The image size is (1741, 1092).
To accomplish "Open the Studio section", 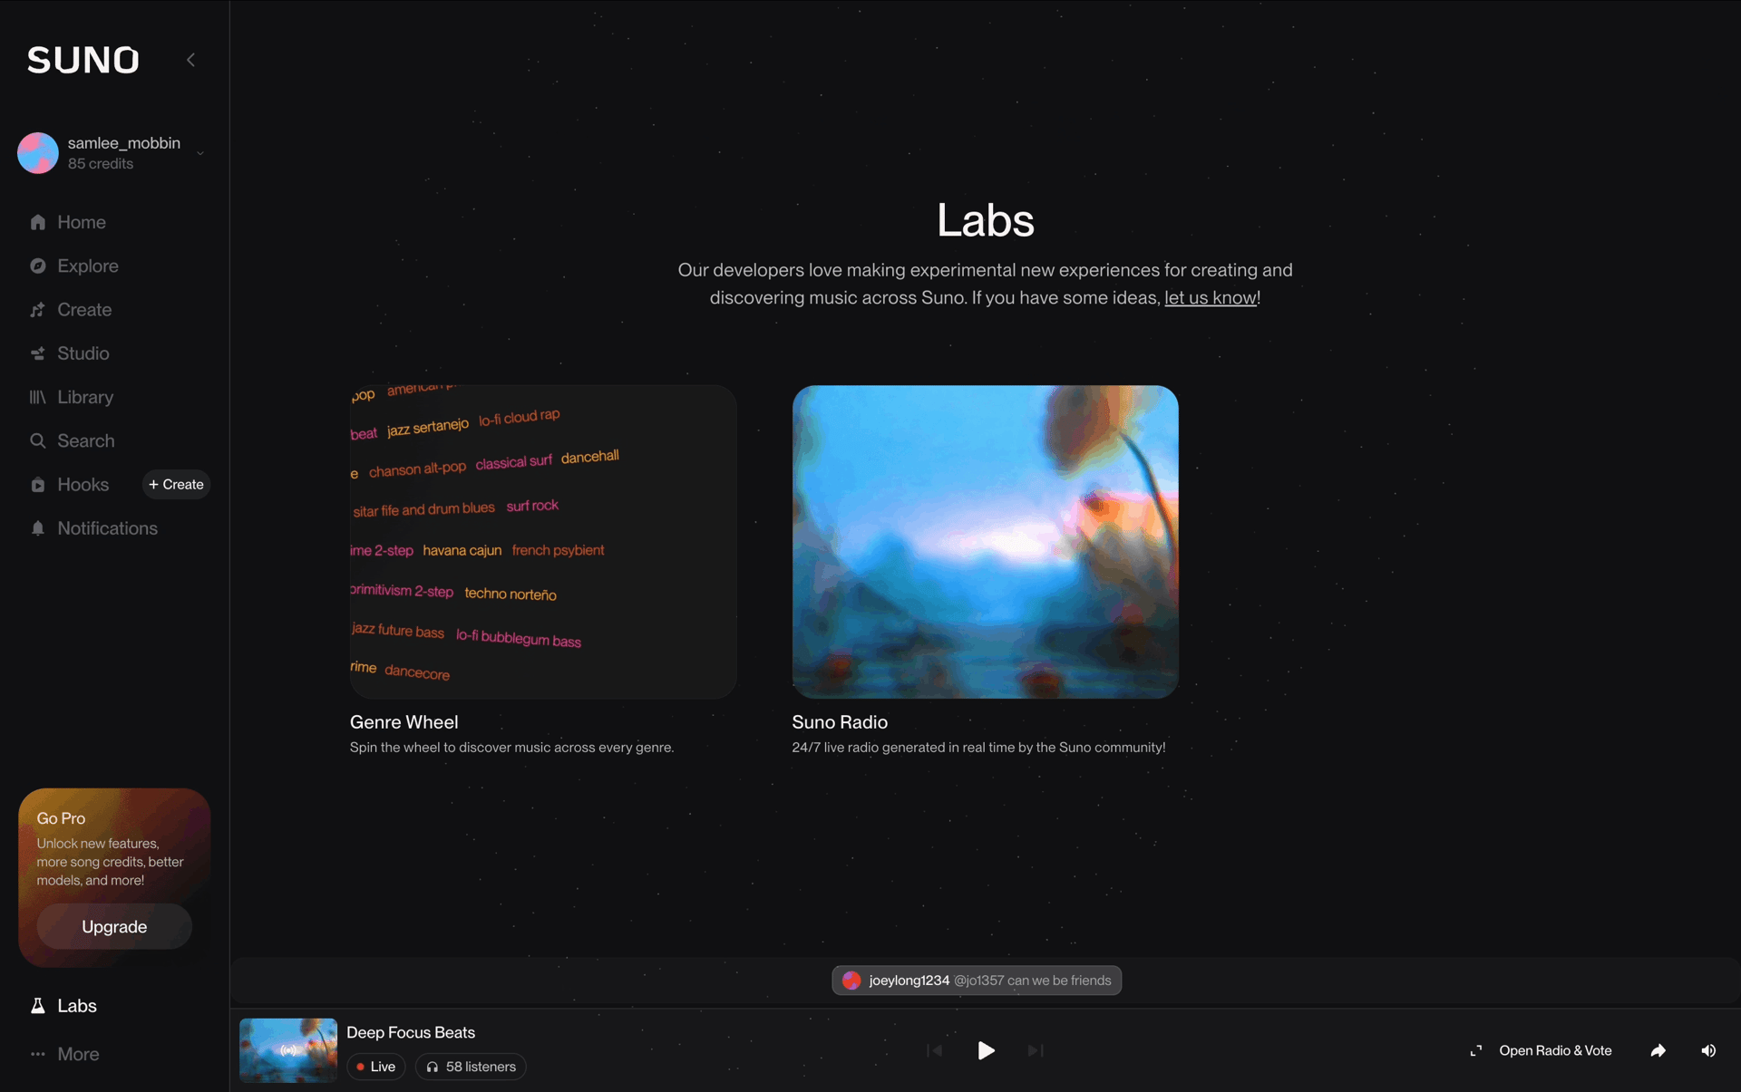I will tap(83, 353).
